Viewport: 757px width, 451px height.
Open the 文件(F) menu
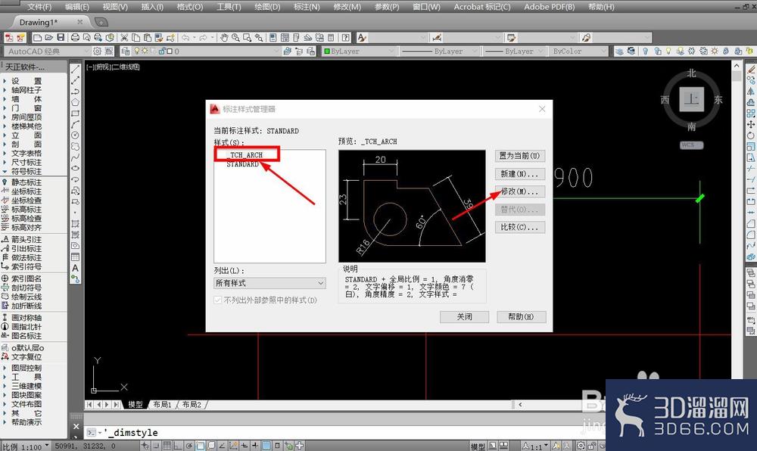[39, 7]
